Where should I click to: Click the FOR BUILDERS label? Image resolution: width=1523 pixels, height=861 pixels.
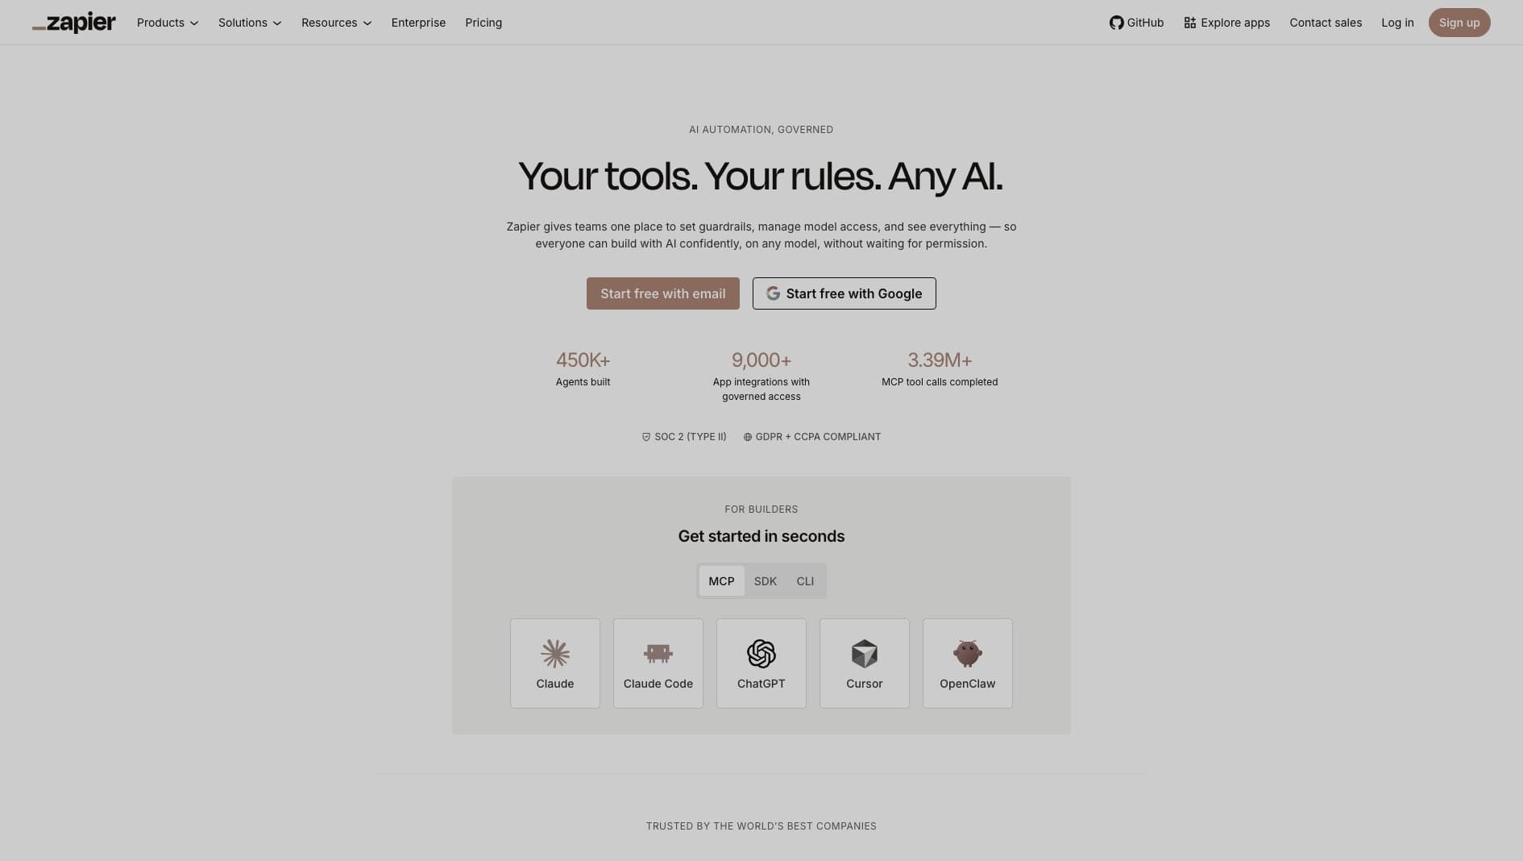click(761, 510)
